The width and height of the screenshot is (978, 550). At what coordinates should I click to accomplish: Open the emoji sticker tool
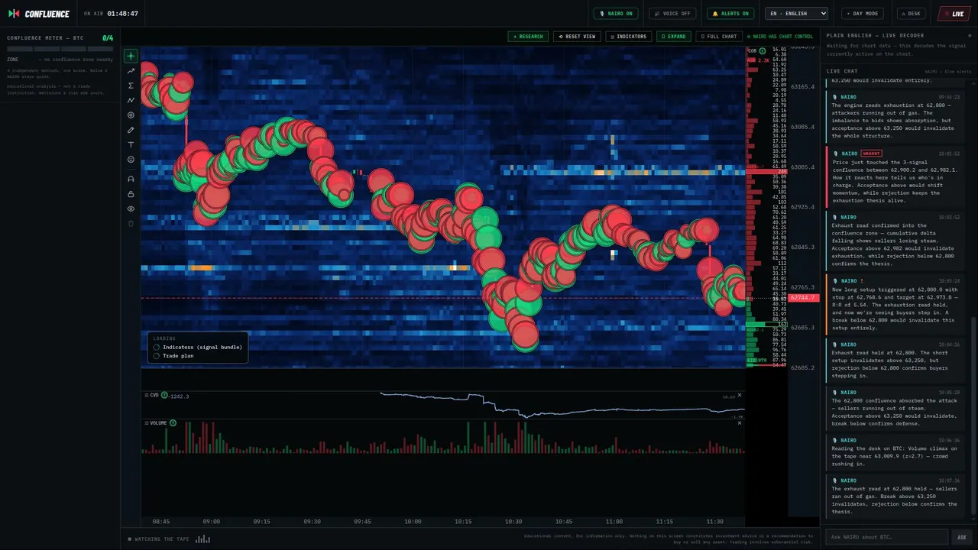tap(131, 160)
